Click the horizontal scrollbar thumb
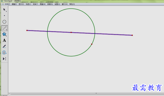Screen dimensions: 164x96 click(x=87, y=93)
